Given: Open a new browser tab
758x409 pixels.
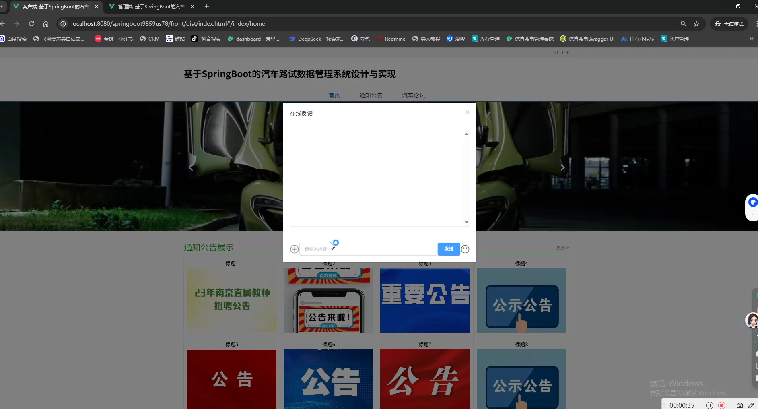Looking at the screenshot, I should tap(207, 6).
